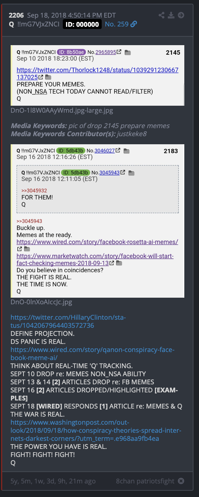The image size is (199, 497).
Task: Open drop 2183 embedded image thumbnail
Action: tap(97, 221)
